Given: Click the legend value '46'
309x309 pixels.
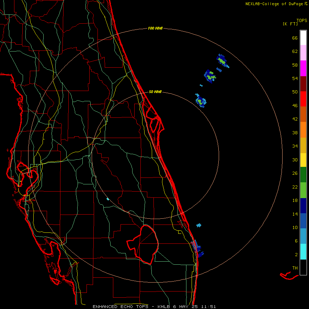Looking at the screenshot, I should [x=295, y=106].
